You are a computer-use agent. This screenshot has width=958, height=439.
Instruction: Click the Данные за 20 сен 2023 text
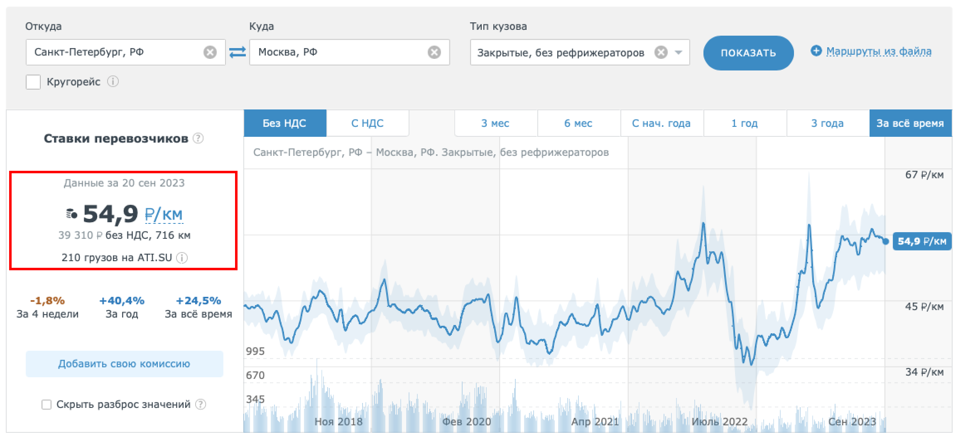pyautogui.click(x=124, y=183)
